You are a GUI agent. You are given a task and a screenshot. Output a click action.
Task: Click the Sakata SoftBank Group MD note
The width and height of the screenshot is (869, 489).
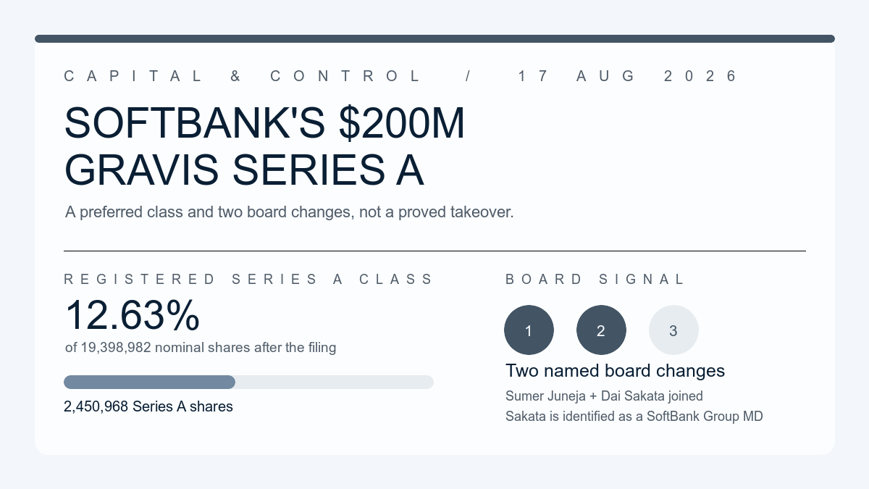click(x=634, y=417)
